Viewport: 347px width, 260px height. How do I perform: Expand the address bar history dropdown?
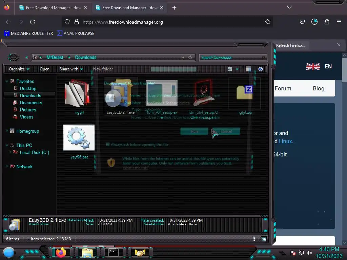coord(183,58)
